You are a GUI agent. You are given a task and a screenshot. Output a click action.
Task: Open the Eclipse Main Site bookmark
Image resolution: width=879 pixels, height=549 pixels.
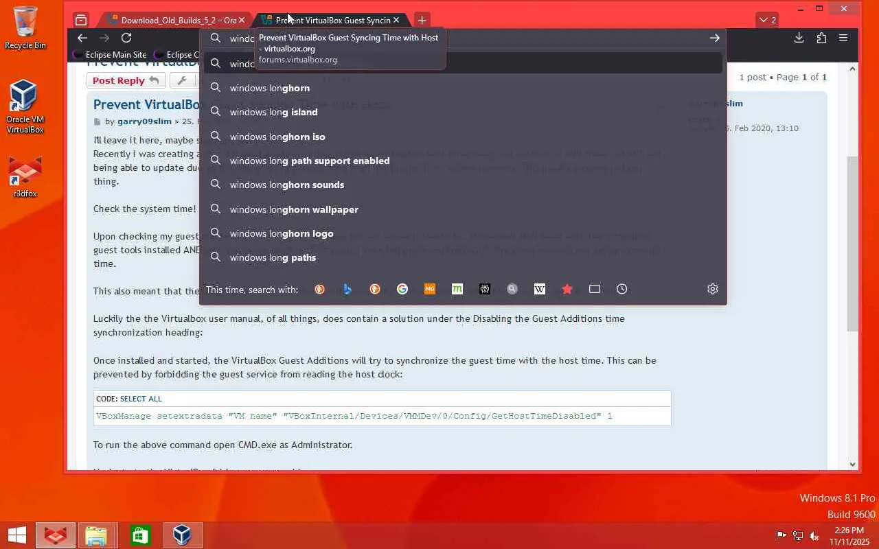pyautogui.click(x=110, y=55)
